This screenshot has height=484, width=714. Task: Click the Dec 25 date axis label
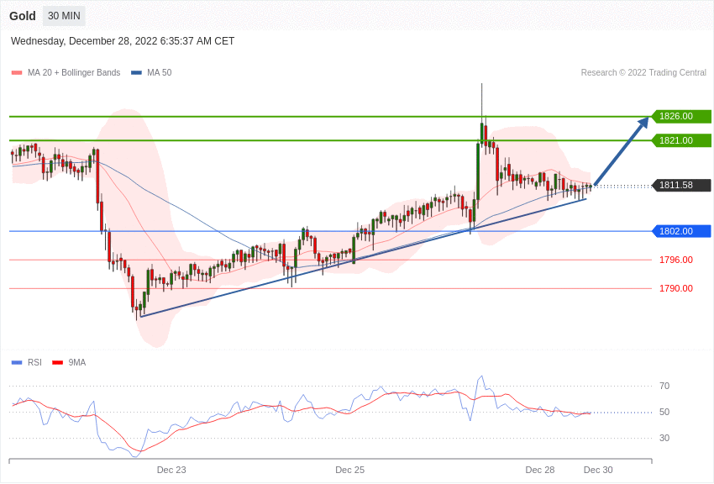point(349,470)
